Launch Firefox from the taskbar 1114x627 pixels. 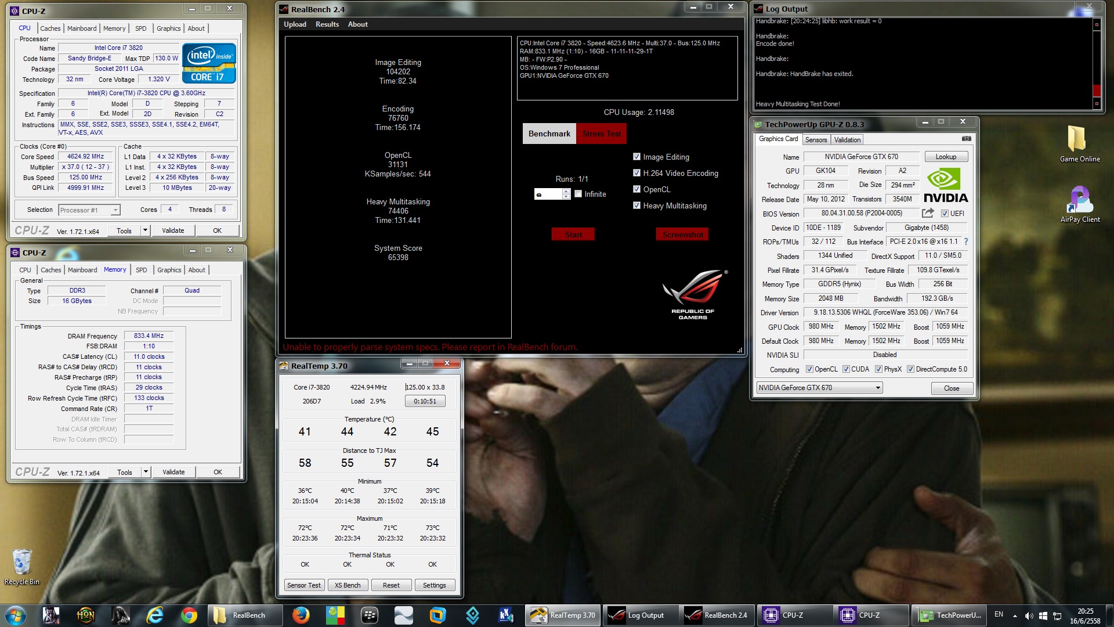(301, 615)
